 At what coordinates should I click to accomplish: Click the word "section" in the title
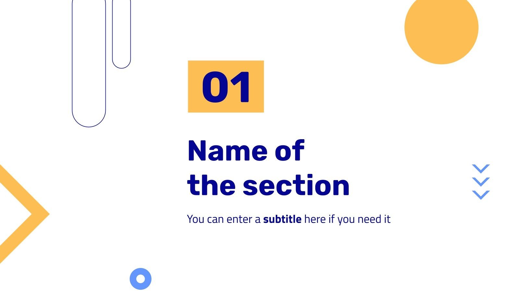(x=296, y=186)
